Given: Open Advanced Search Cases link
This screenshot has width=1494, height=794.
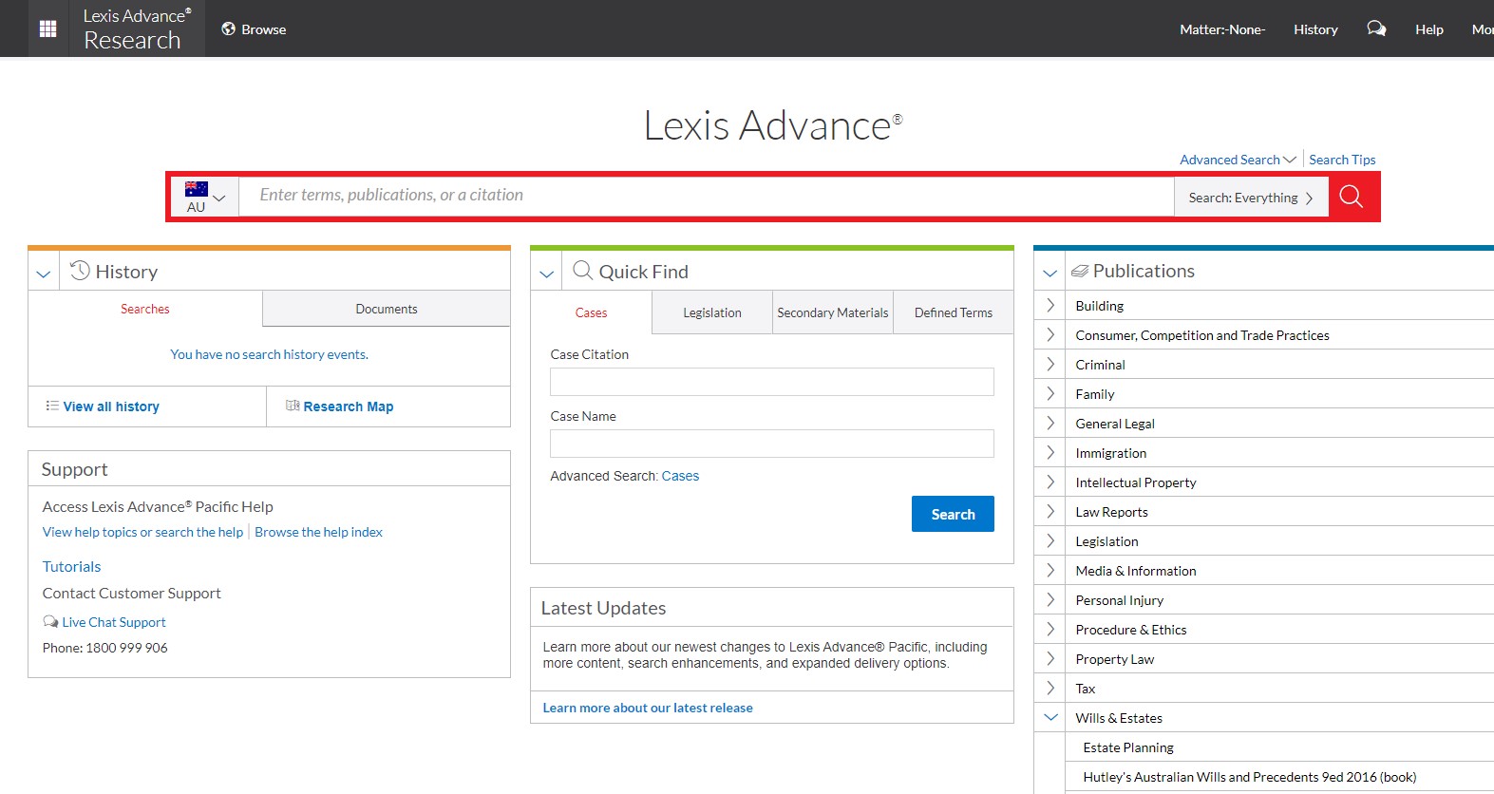Looking at the screenshot, I should pos(680,476).
